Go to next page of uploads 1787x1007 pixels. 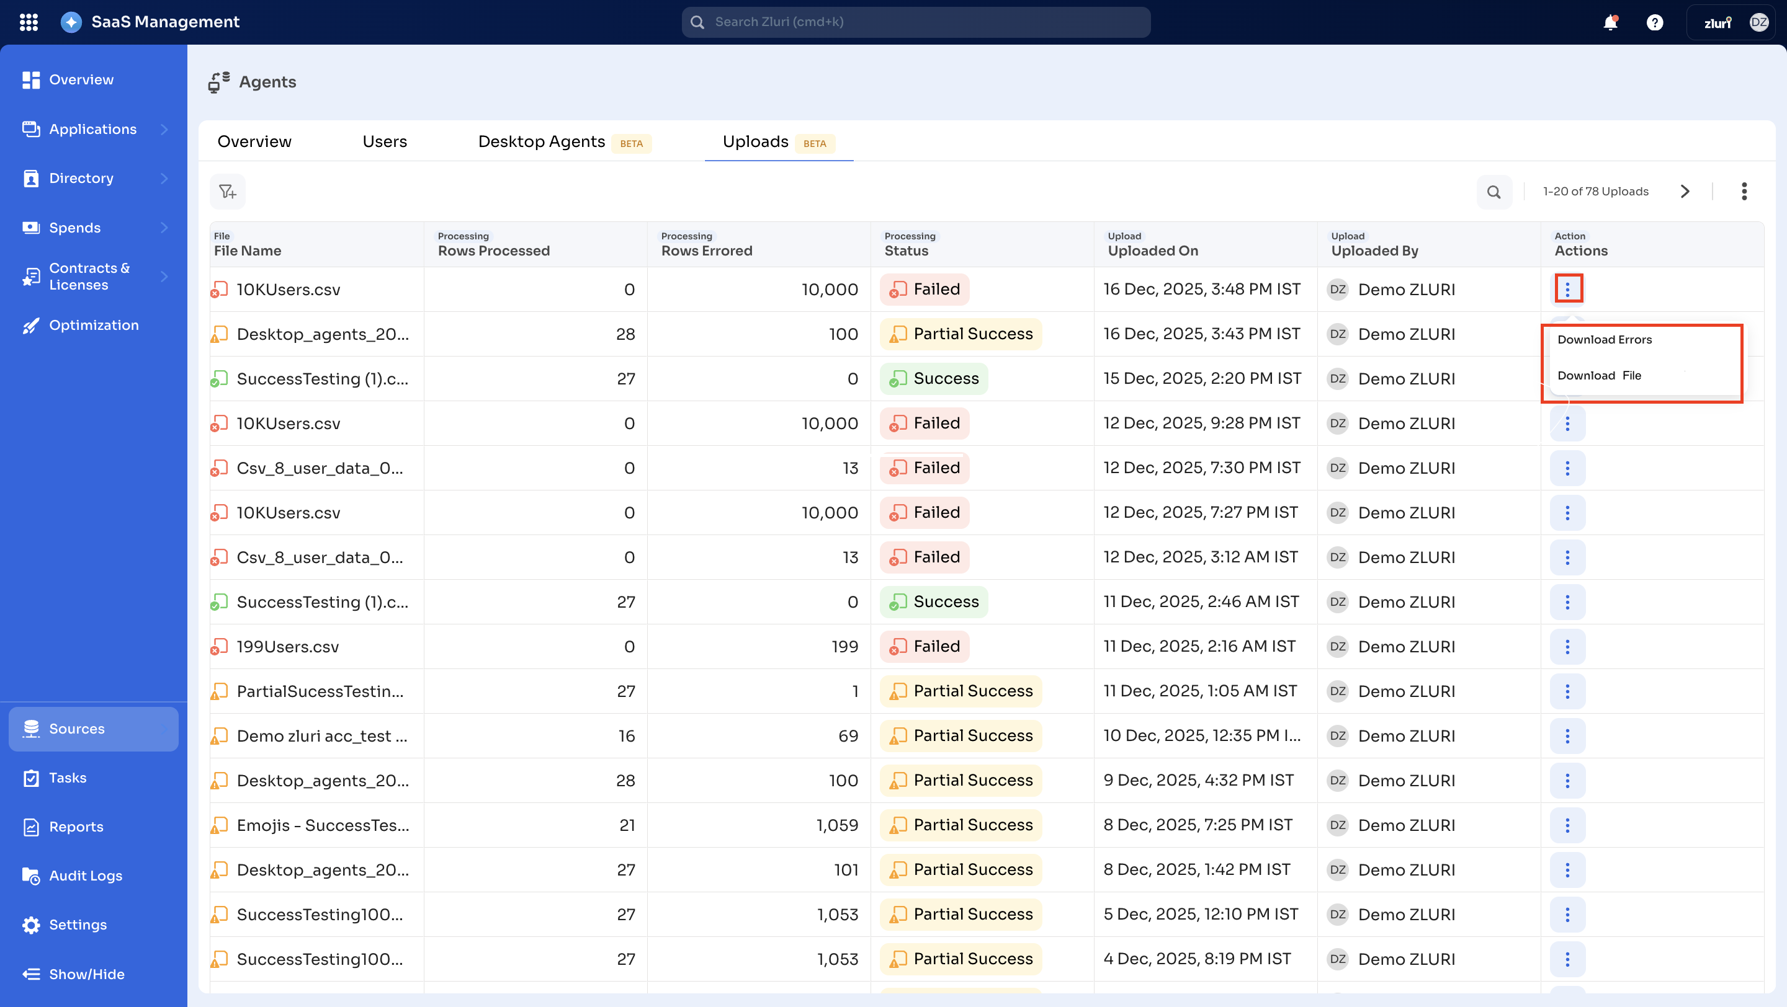[1685, 191]
